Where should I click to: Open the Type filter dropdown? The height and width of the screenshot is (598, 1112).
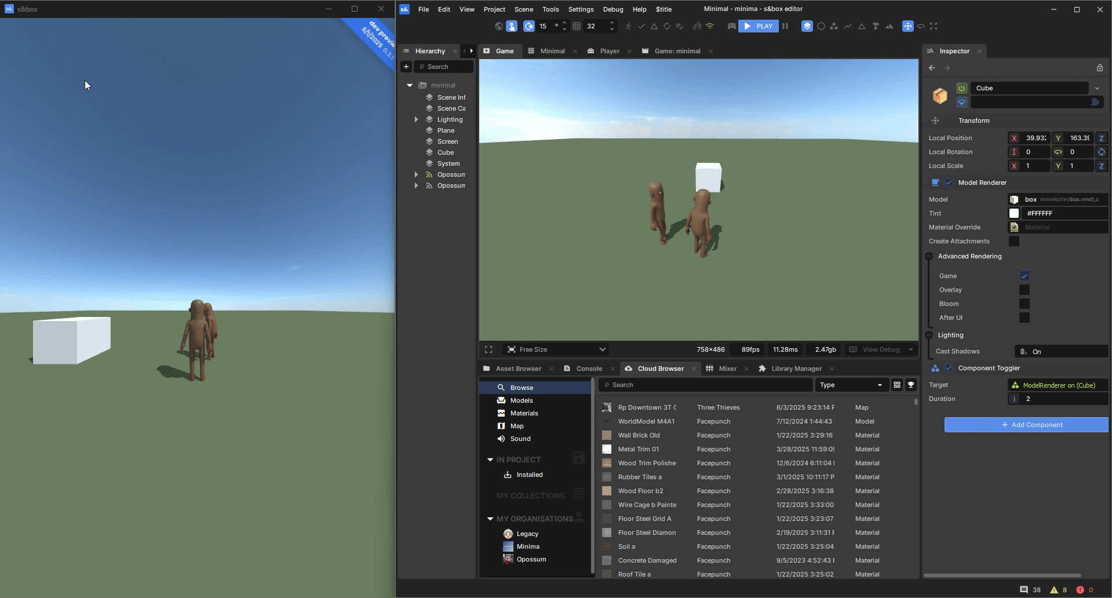(x=851, y=385)
